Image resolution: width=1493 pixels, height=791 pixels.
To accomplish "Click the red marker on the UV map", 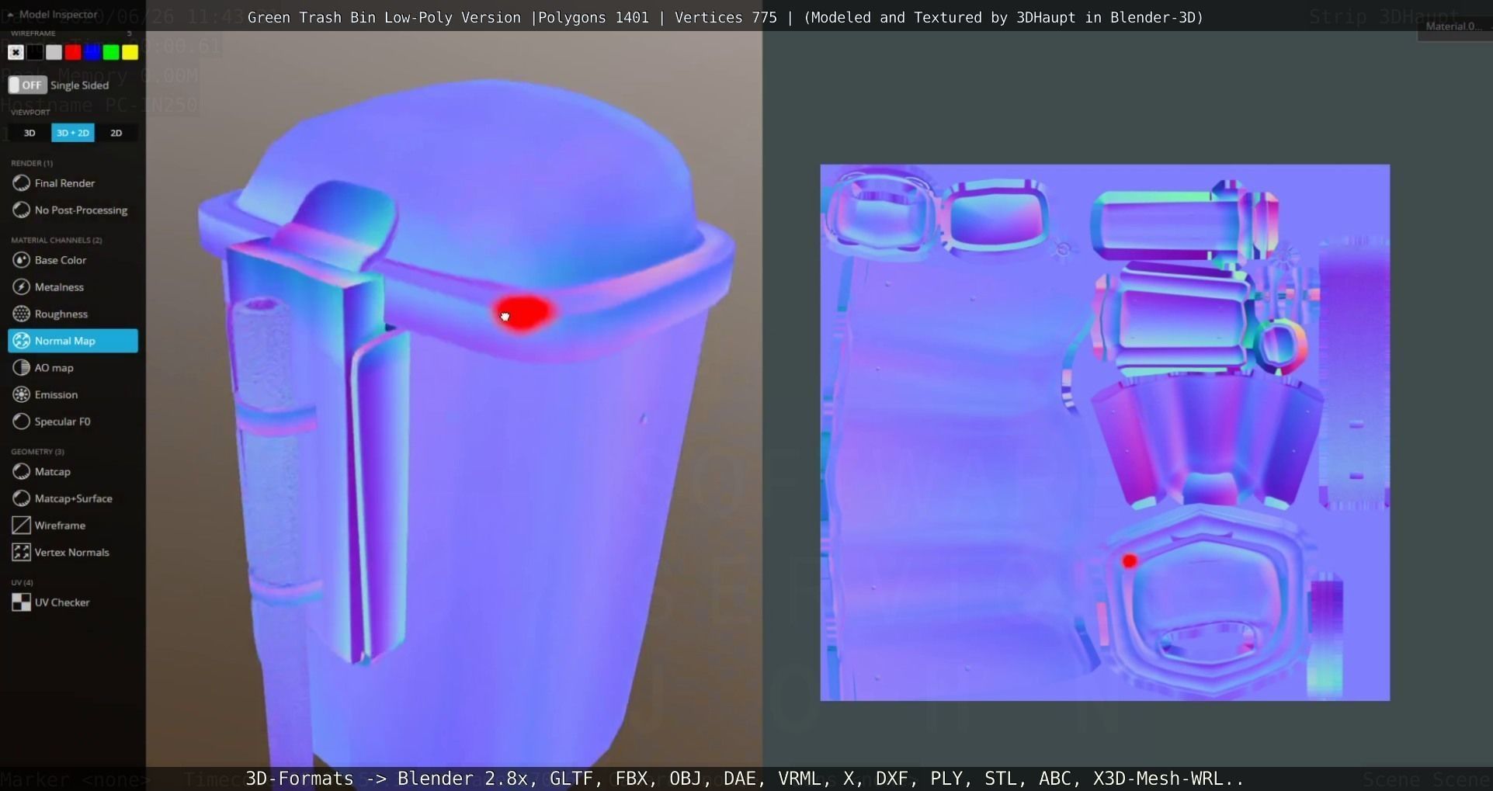I will 1130,560.
